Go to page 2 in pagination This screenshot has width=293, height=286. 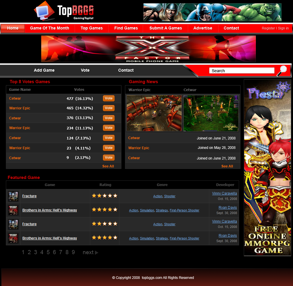click(x=29, y=252)
